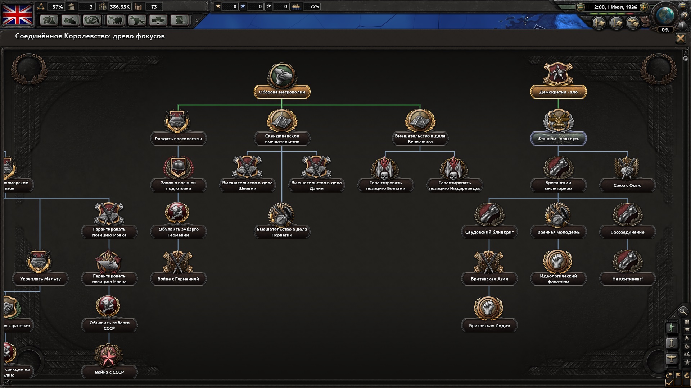Open the production menu with the wrench icon
This screenshot has width=691, height=388.
pos(137,20)
